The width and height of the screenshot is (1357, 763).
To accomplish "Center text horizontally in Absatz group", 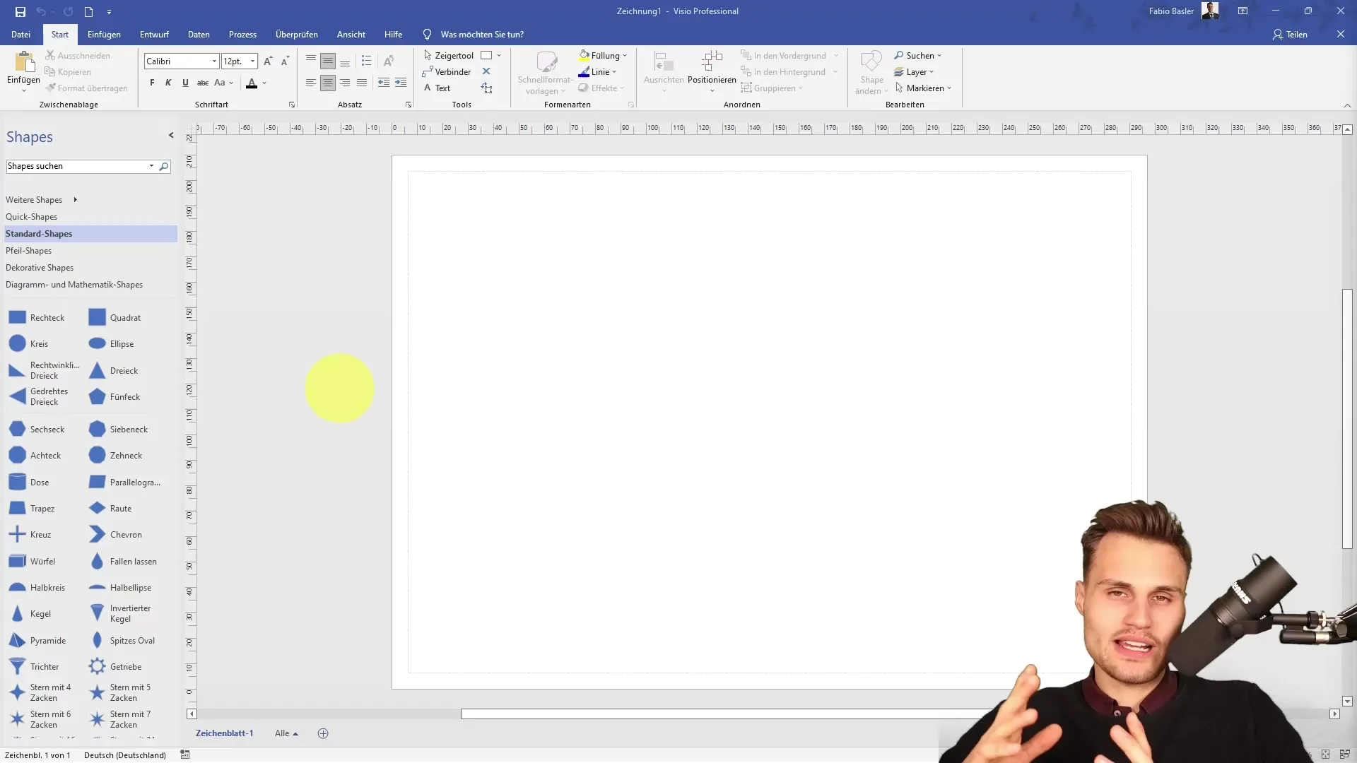I will tap(328, 83).
